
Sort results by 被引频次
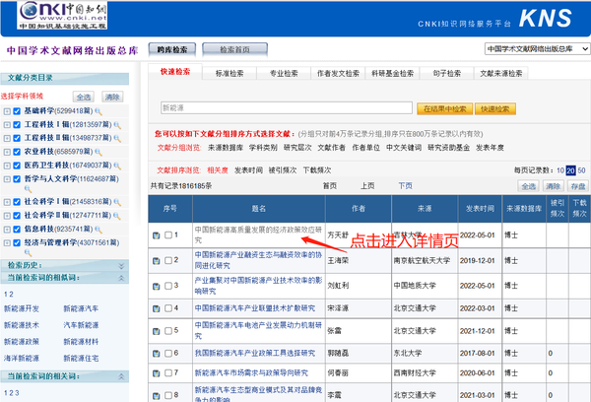(283, 170)
